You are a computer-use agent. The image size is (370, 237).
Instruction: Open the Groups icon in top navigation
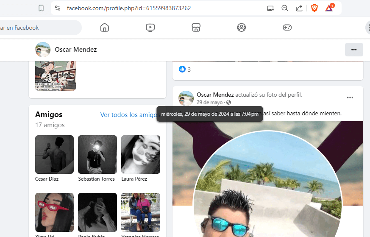pos(242,28)
